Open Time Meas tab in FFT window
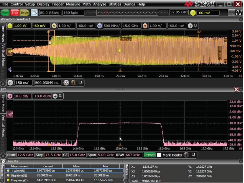Viewport: 244px width, 183px height. coord(3,103)
